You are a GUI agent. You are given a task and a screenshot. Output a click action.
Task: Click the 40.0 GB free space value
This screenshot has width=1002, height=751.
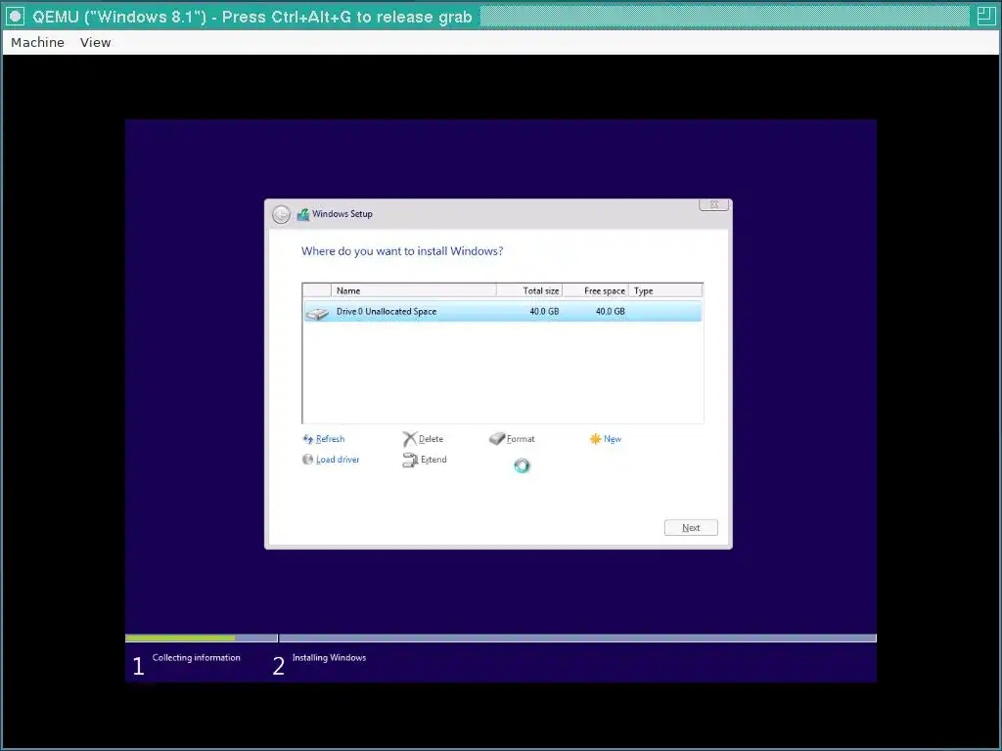(x=611, y=311)
